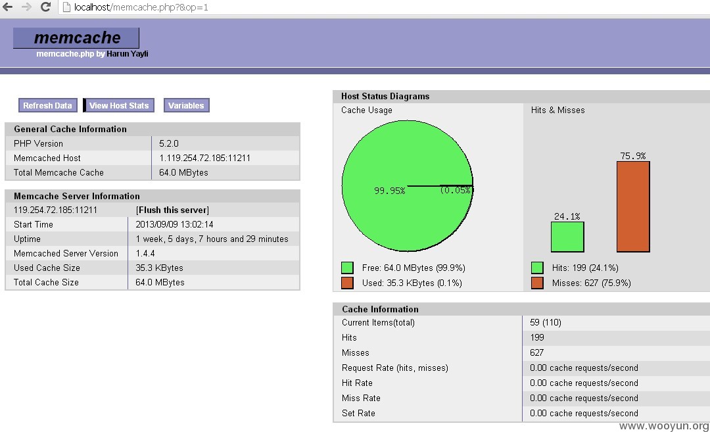Image resolution: width=710 pixels, height=432 pixels.
Task: Click the Used: 35.3 KBytes legend text
Action: coord(412,283)
